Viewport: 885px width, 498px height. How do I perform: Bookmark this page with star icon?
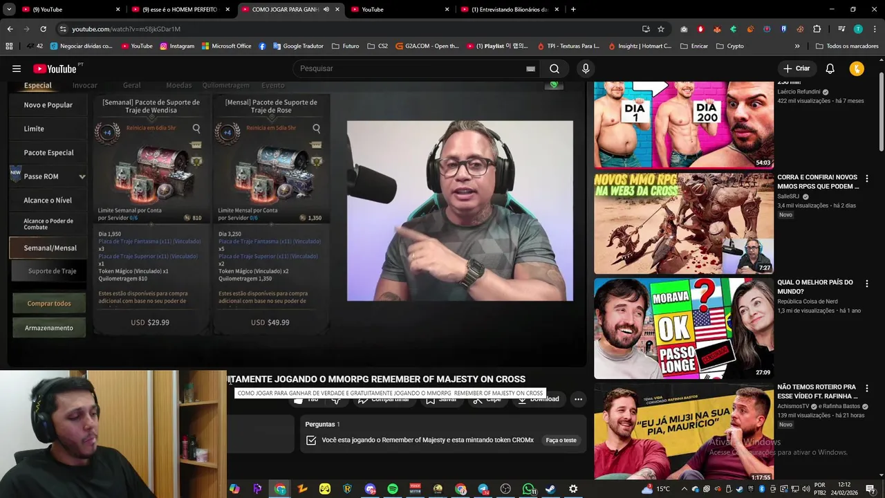tap(661, 29)
